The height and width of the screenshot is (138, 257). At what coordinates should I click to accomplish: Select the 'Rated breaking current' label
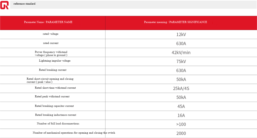[52, 70]
